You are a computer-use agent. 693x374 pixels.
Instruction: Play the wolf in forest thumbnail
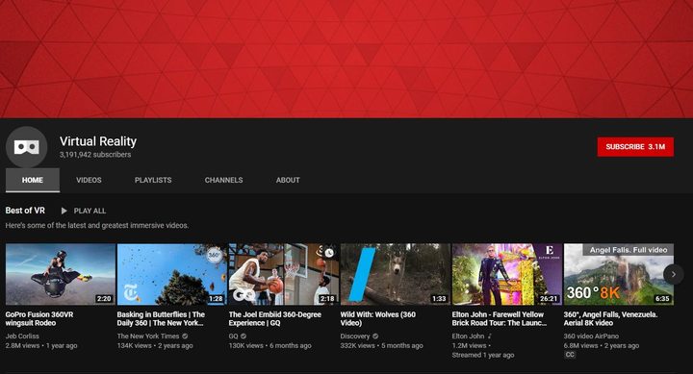click(396, 274)
